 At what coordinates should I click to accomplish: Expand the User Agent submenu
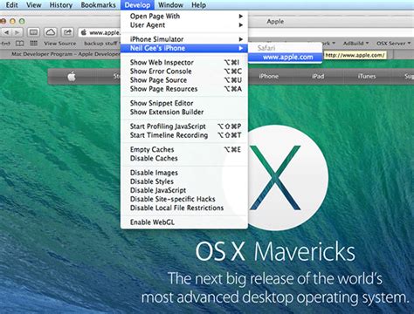(x=184, y=25)
